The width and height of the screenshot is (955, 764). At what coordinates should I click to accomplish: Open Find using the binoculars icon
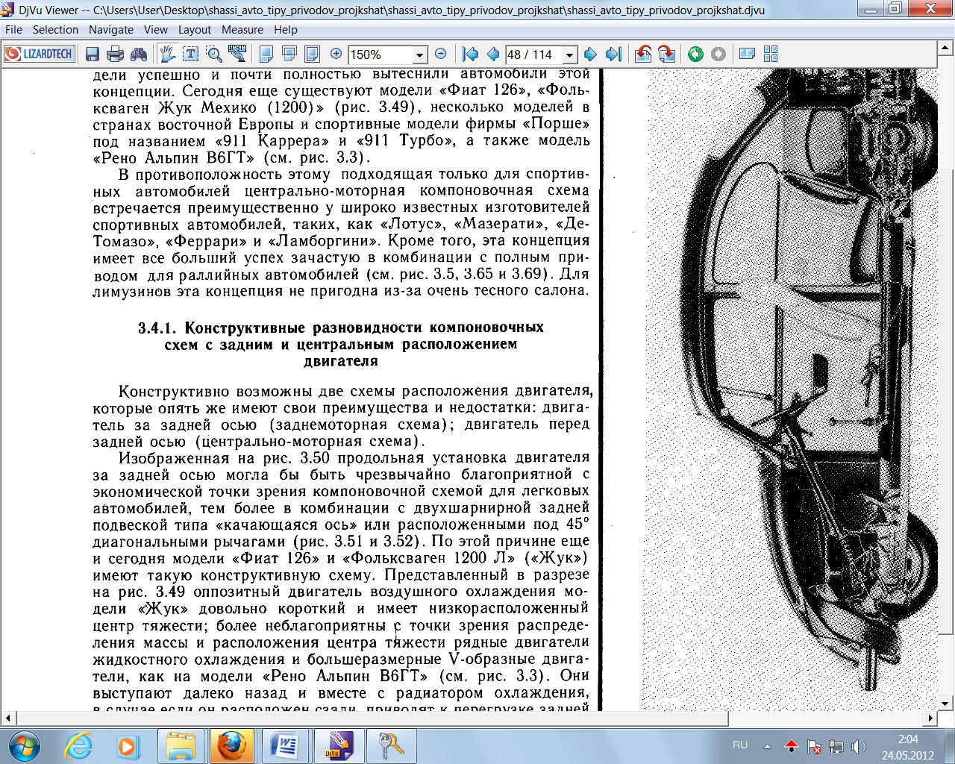click(139, 54)
